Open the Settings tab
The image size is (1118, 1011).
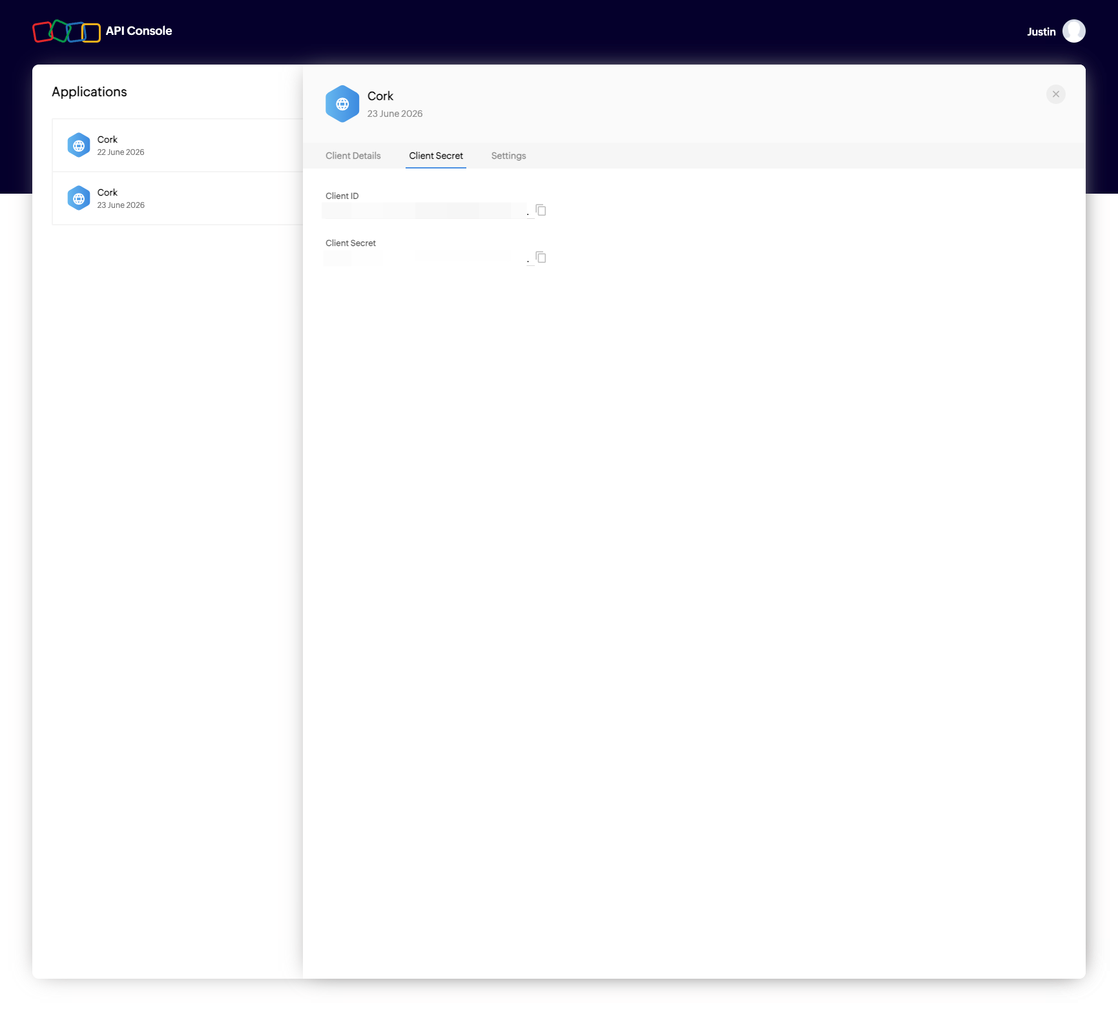point(508,156)
